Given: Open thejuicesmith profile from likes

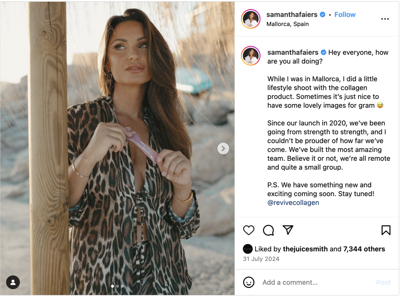Looking at the screenshot, I should (305, 249).
